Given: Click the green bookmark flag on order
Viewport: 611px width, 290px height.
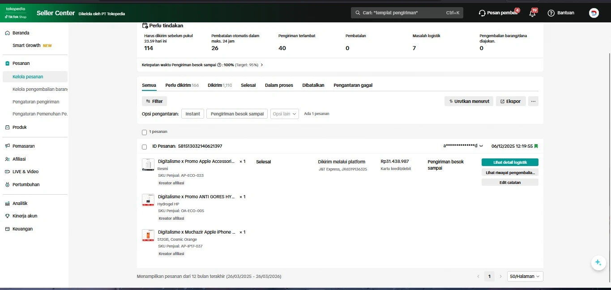Looking at the screenshot, I should pos(536,146).
